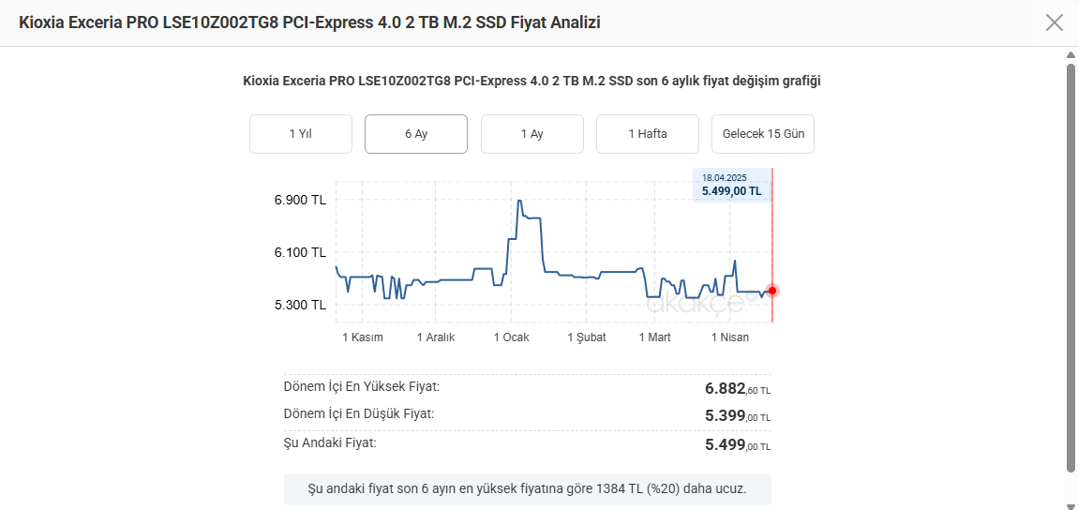
Task: Choose the "1 Hafta" period
Action: [648, 134]
